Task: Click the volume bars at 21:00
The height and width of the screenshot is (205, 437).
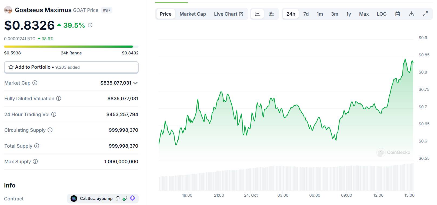Action: point(219,180)
